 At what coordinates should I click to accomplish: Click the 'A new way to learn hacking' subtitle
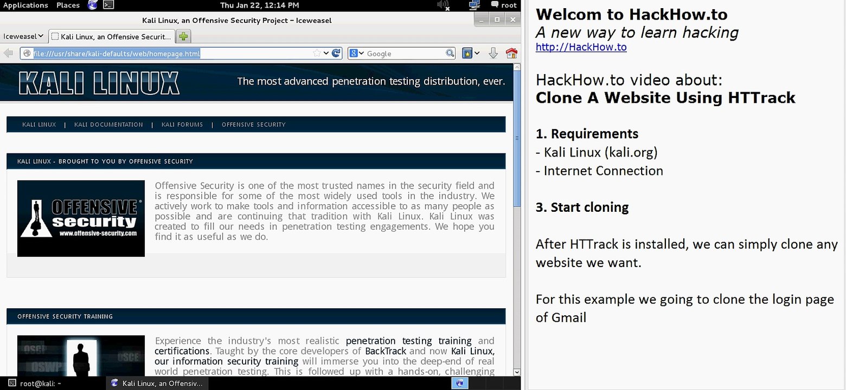click(x=637, y=32)
